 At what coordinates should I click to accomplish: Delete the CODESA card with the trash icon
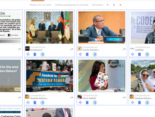(139, 54)
